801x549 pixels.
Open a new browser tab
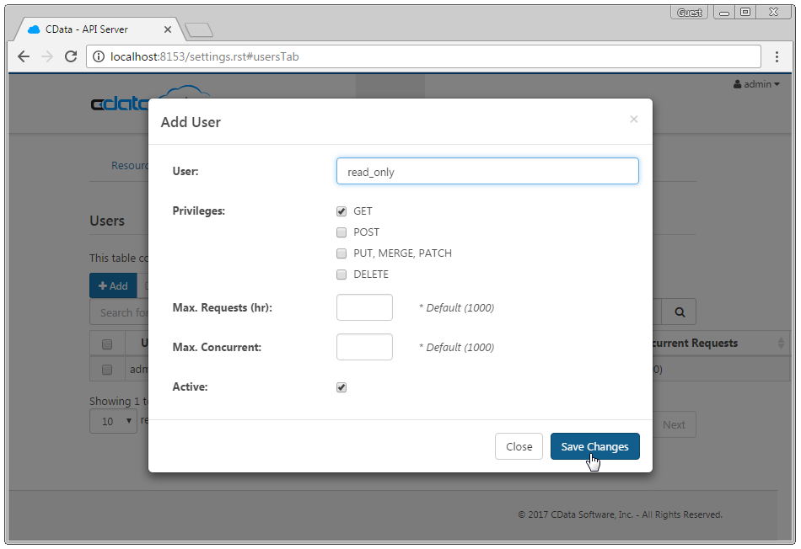click(199, 30)
